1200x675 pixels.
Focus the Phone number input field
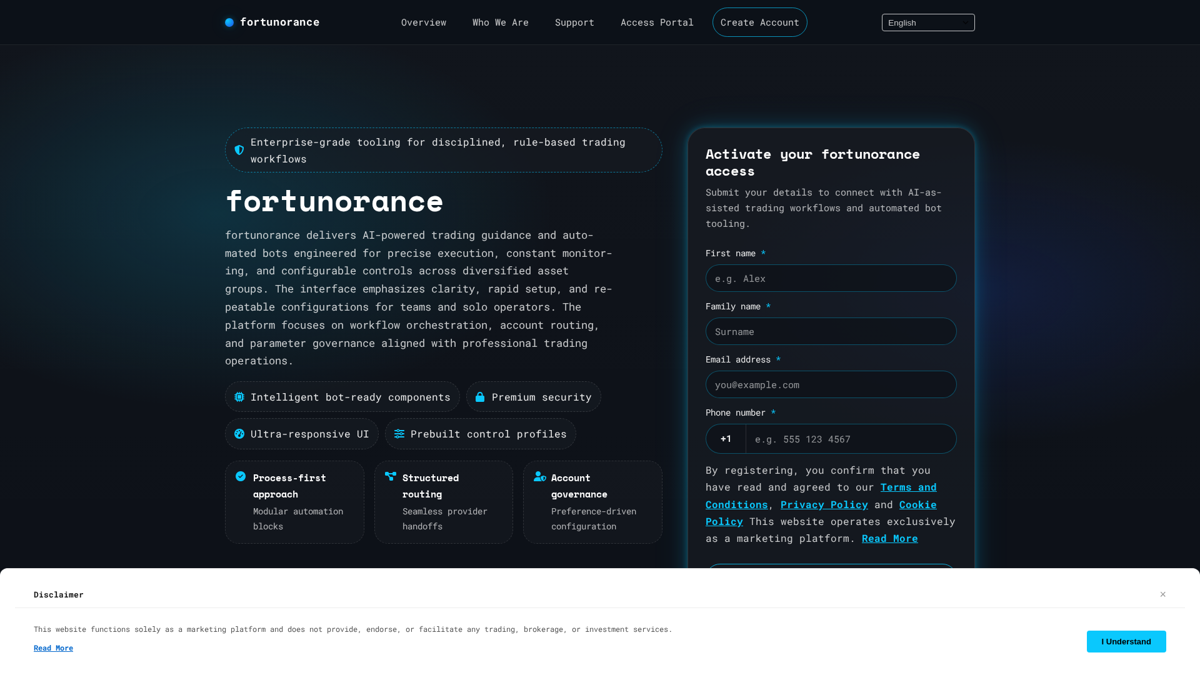pos(851,439)
